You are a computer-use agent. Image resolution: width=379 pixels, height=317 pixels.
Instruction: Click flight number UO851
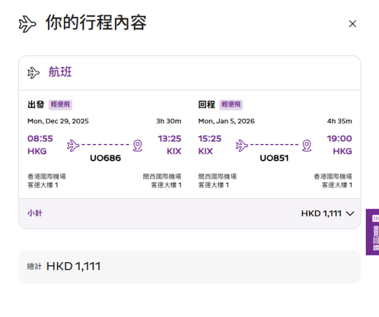click(274, 158)
